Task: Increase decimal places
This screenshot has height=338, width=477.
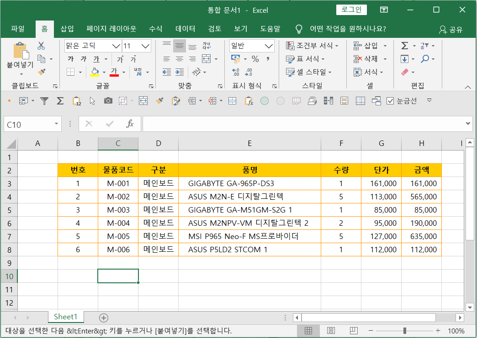Action: (236, 72)
